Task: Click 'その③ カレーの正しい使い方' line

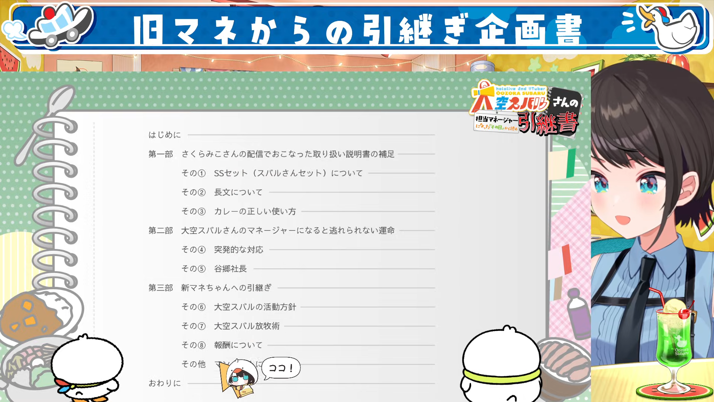Action: click(239, 211)
